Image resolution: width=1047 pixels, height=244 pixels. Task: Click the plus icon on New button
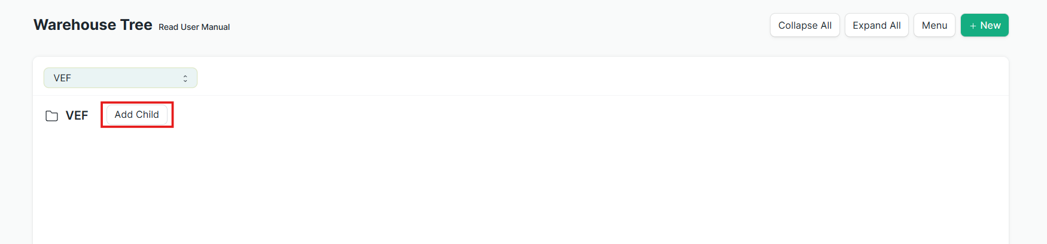(973, 26)
